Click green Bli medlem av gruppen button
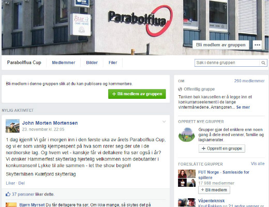 (137, 94)
